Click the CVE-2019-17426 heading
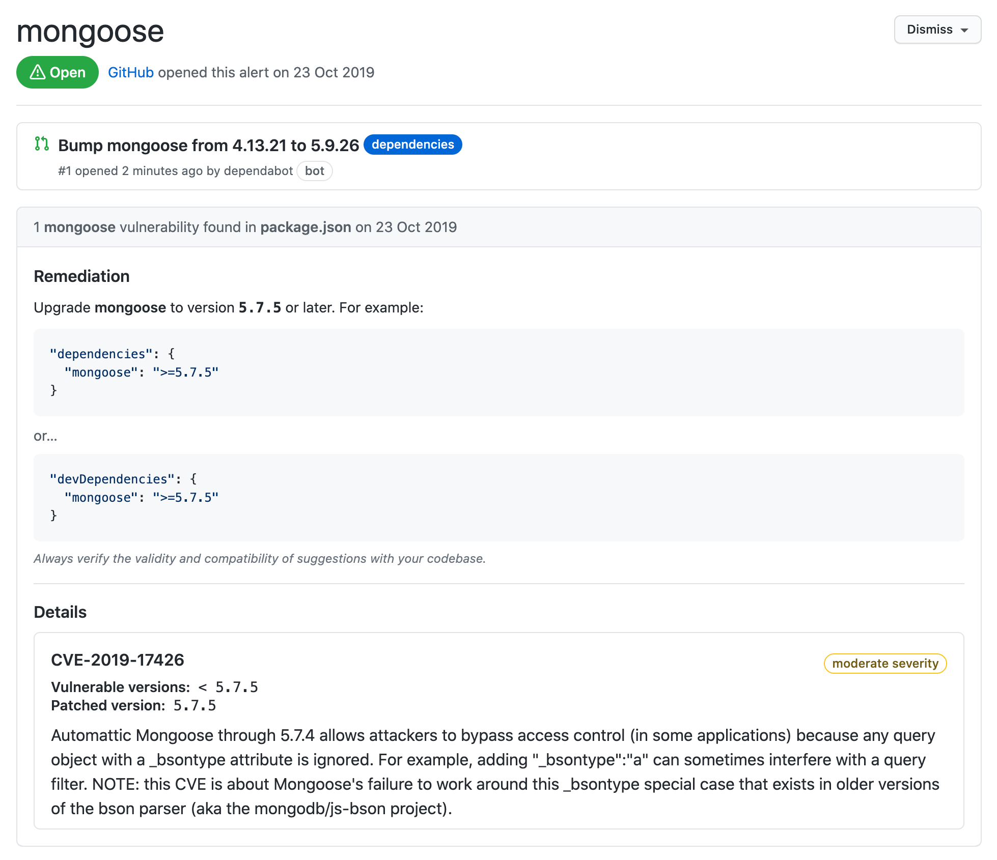Image resolution: width=997 pixels, height=860 pixels. (x=117, y=660)
